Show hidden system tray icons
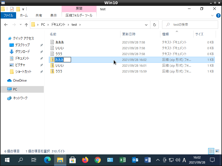This screenshot has height=166, width=222. pyautogui.click(x=158, y=160)
